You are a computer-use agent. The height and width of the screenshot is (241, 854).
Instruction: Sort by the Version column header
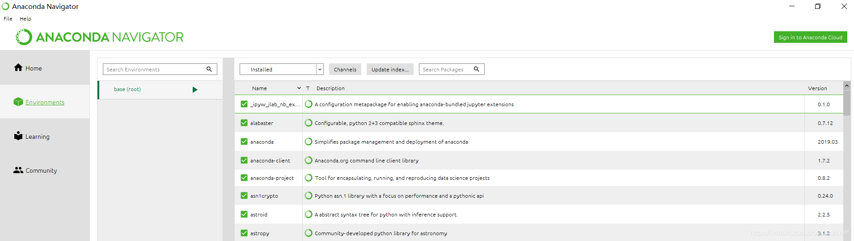point(817,88)
